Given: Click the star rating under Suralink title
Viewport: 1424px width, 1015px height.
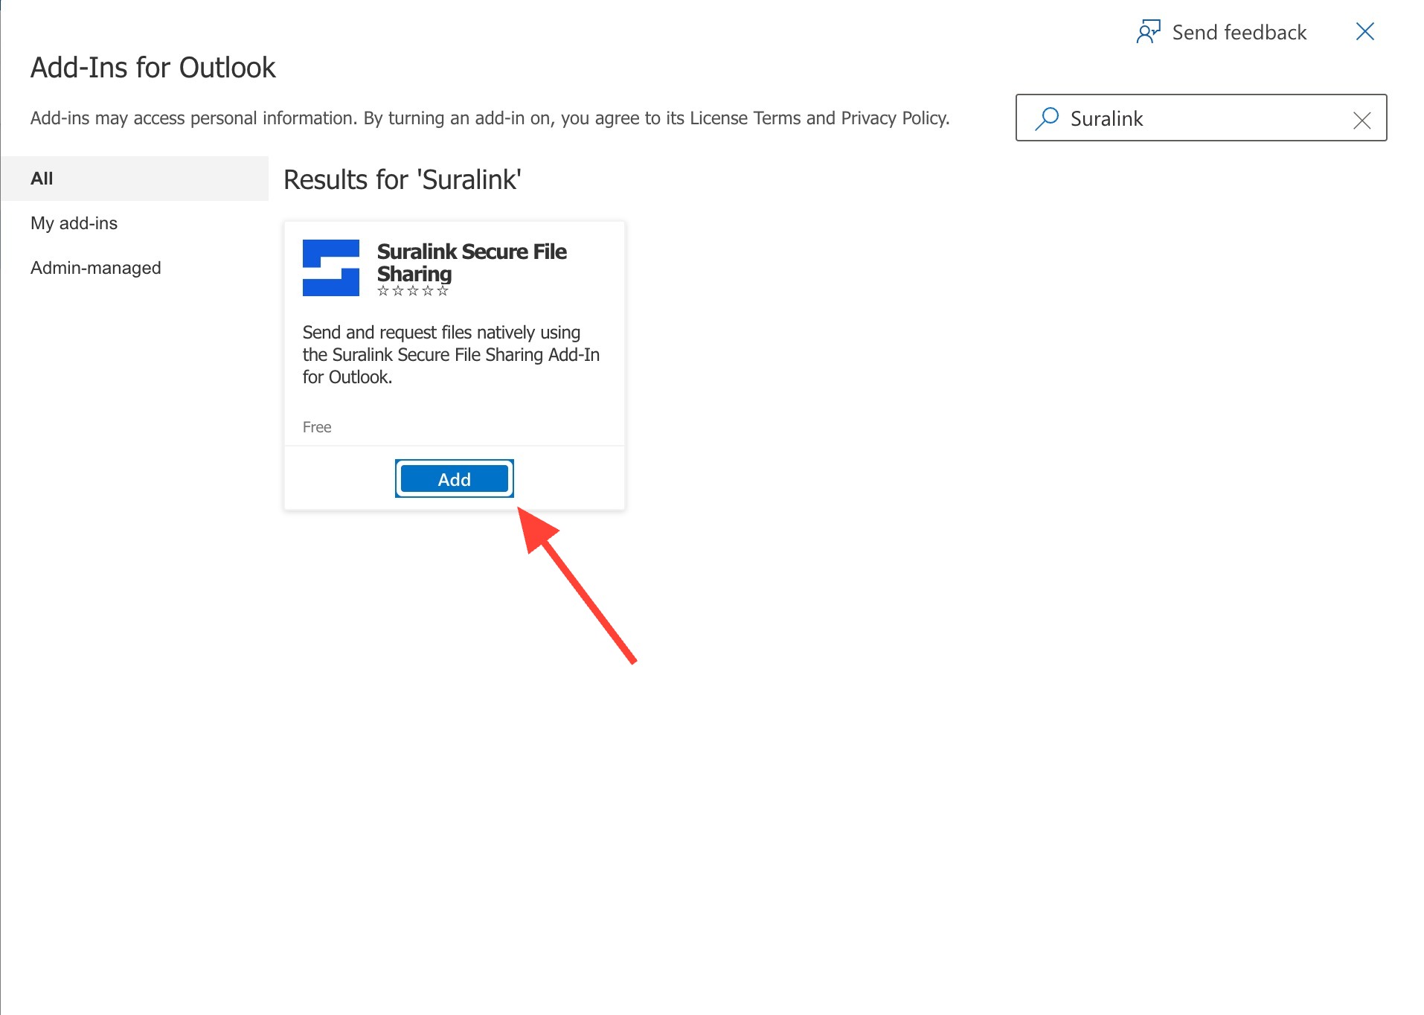Looking at the screenshot, I should point(413,291).
